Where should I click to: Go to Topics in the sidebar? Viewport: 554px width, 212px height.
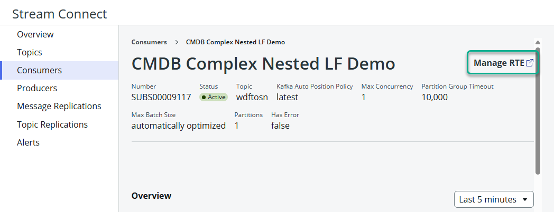point(30,52)
